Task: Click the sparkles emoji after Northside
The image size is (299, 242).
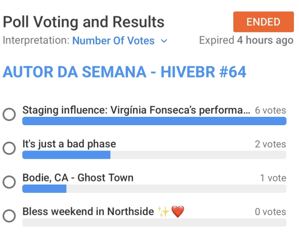Action: (x=163, y=211)
